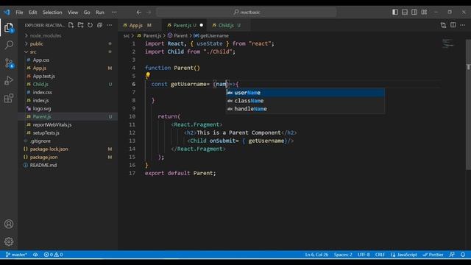Show errors and warnings count in status bar
The height and width of the screenshot is (265, 471).
(x=53, y=255)
